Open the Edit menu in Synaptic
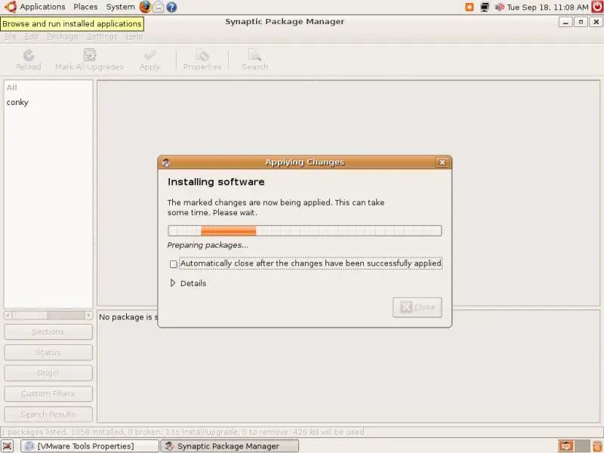Image resolution: width=604 pixels, height=453 pixels. tap(31, 36)
